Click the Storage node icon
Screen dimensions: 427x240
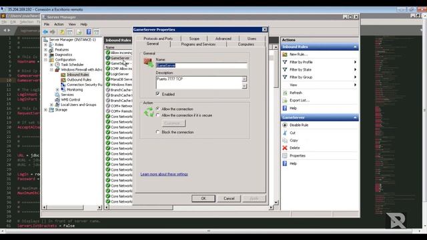(x=51, y=110)
